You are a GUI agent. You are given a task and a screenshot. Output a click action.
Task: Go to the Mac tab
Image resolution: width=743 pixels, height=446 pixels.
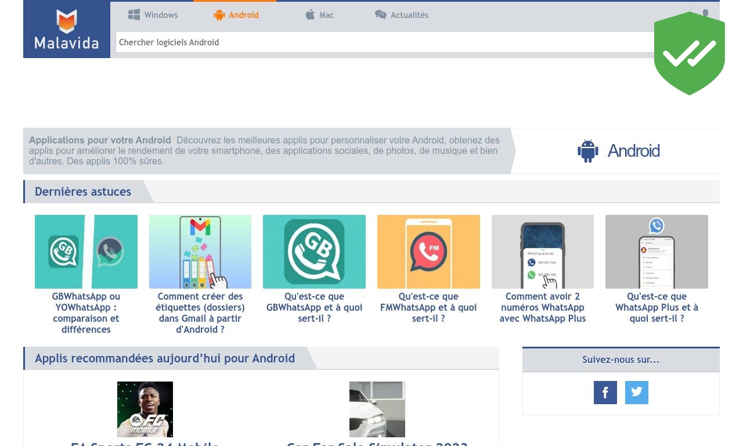(319, 15)
